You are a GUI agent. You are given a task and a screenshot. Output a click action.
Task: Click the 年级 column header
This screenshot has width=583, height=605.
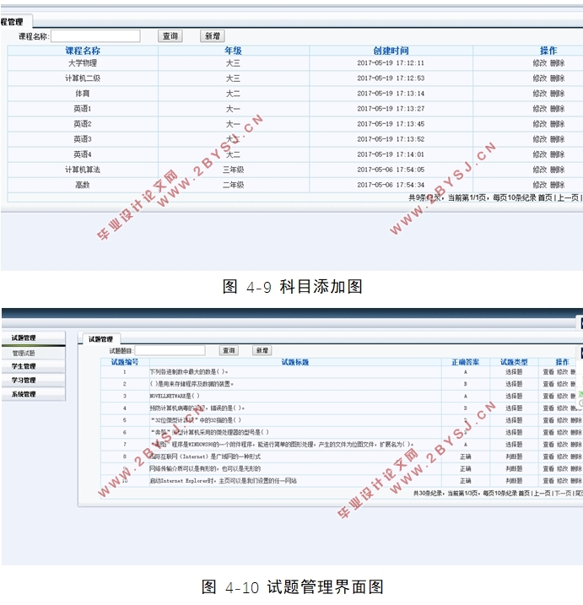[x=233, y=51]
